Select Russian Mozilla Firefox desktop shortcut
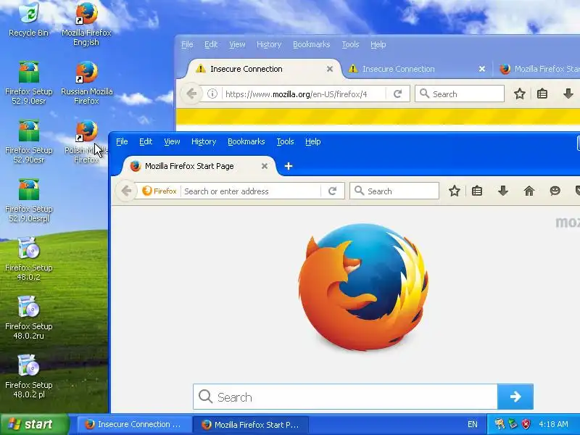The image size is (580, 435). pos(86,82)
